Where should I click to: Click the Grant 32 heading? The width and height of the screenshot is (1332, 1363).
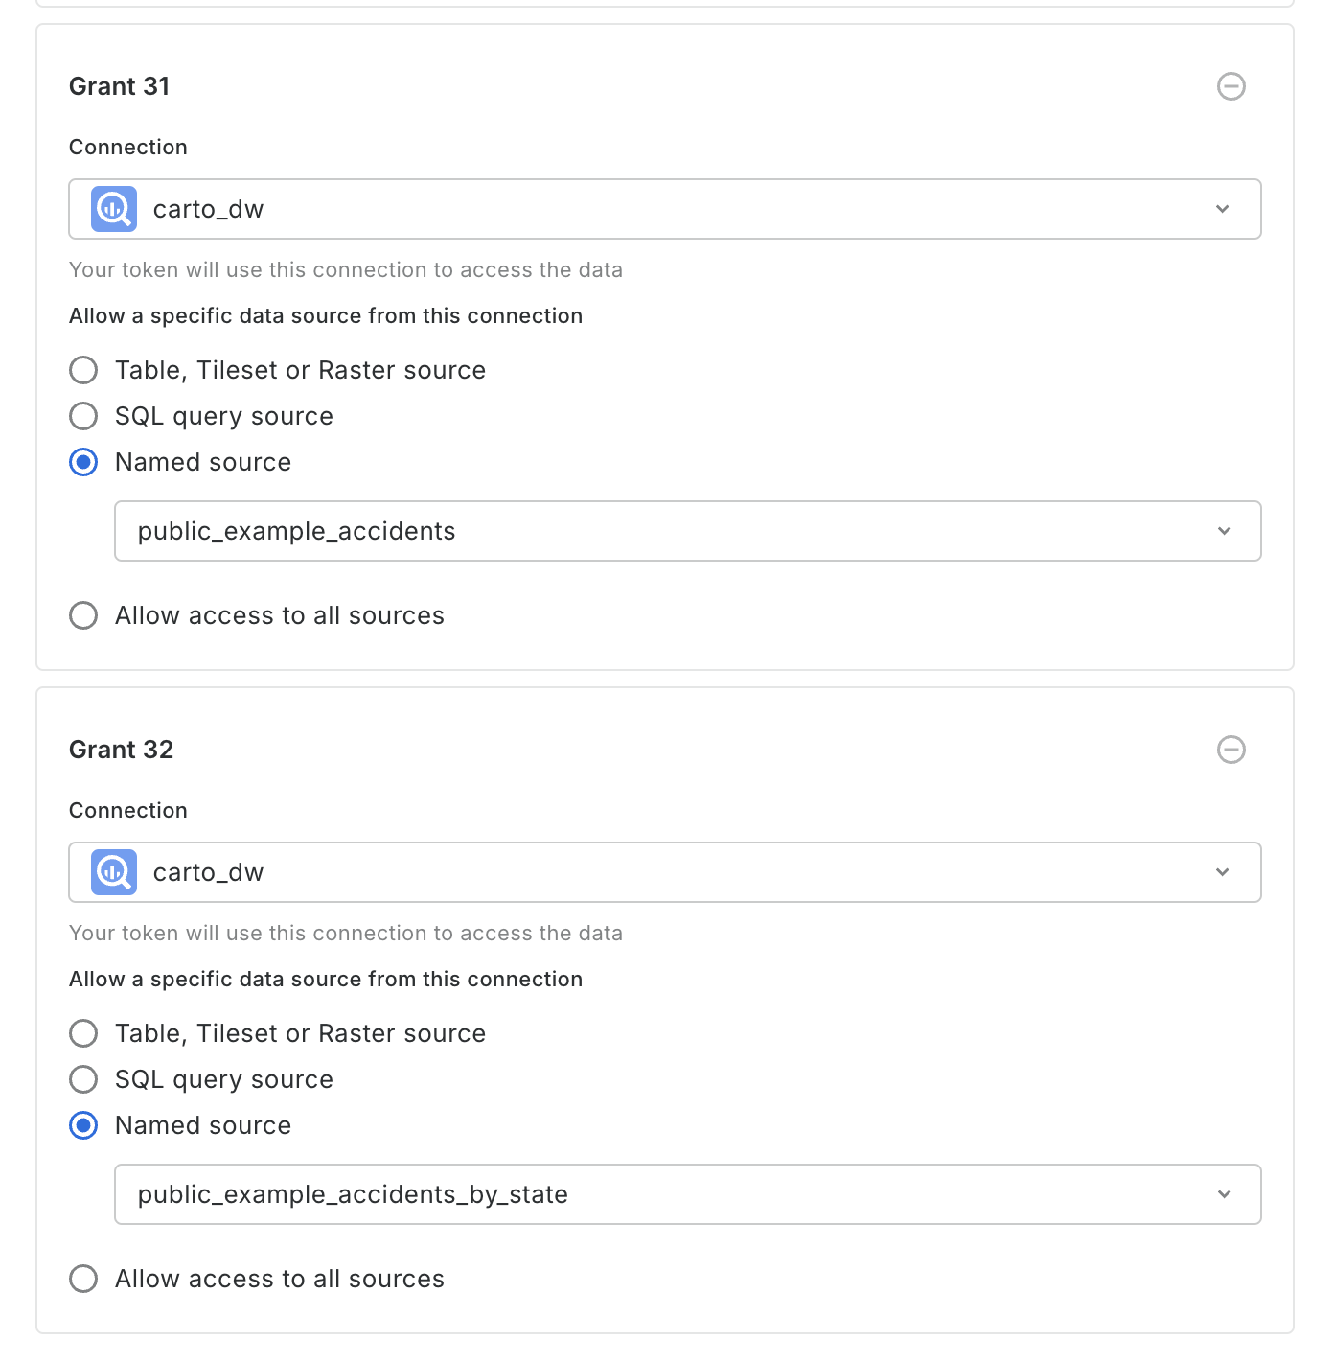121,750
